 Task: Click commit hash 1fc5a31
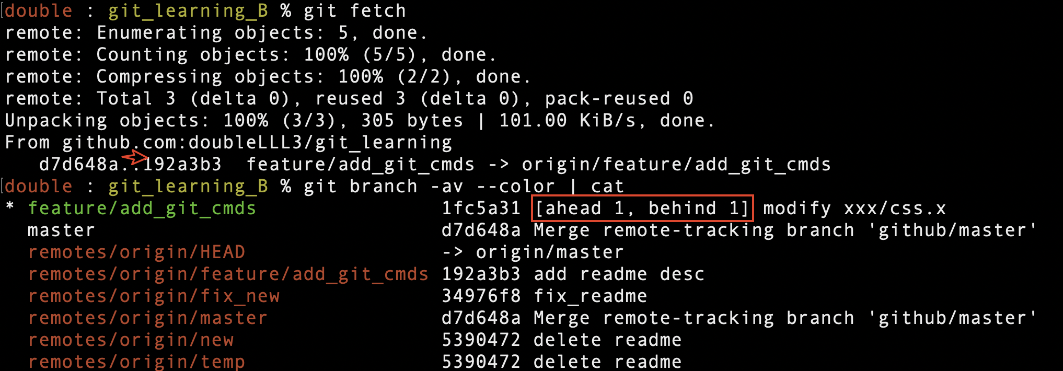coord(481,208)
